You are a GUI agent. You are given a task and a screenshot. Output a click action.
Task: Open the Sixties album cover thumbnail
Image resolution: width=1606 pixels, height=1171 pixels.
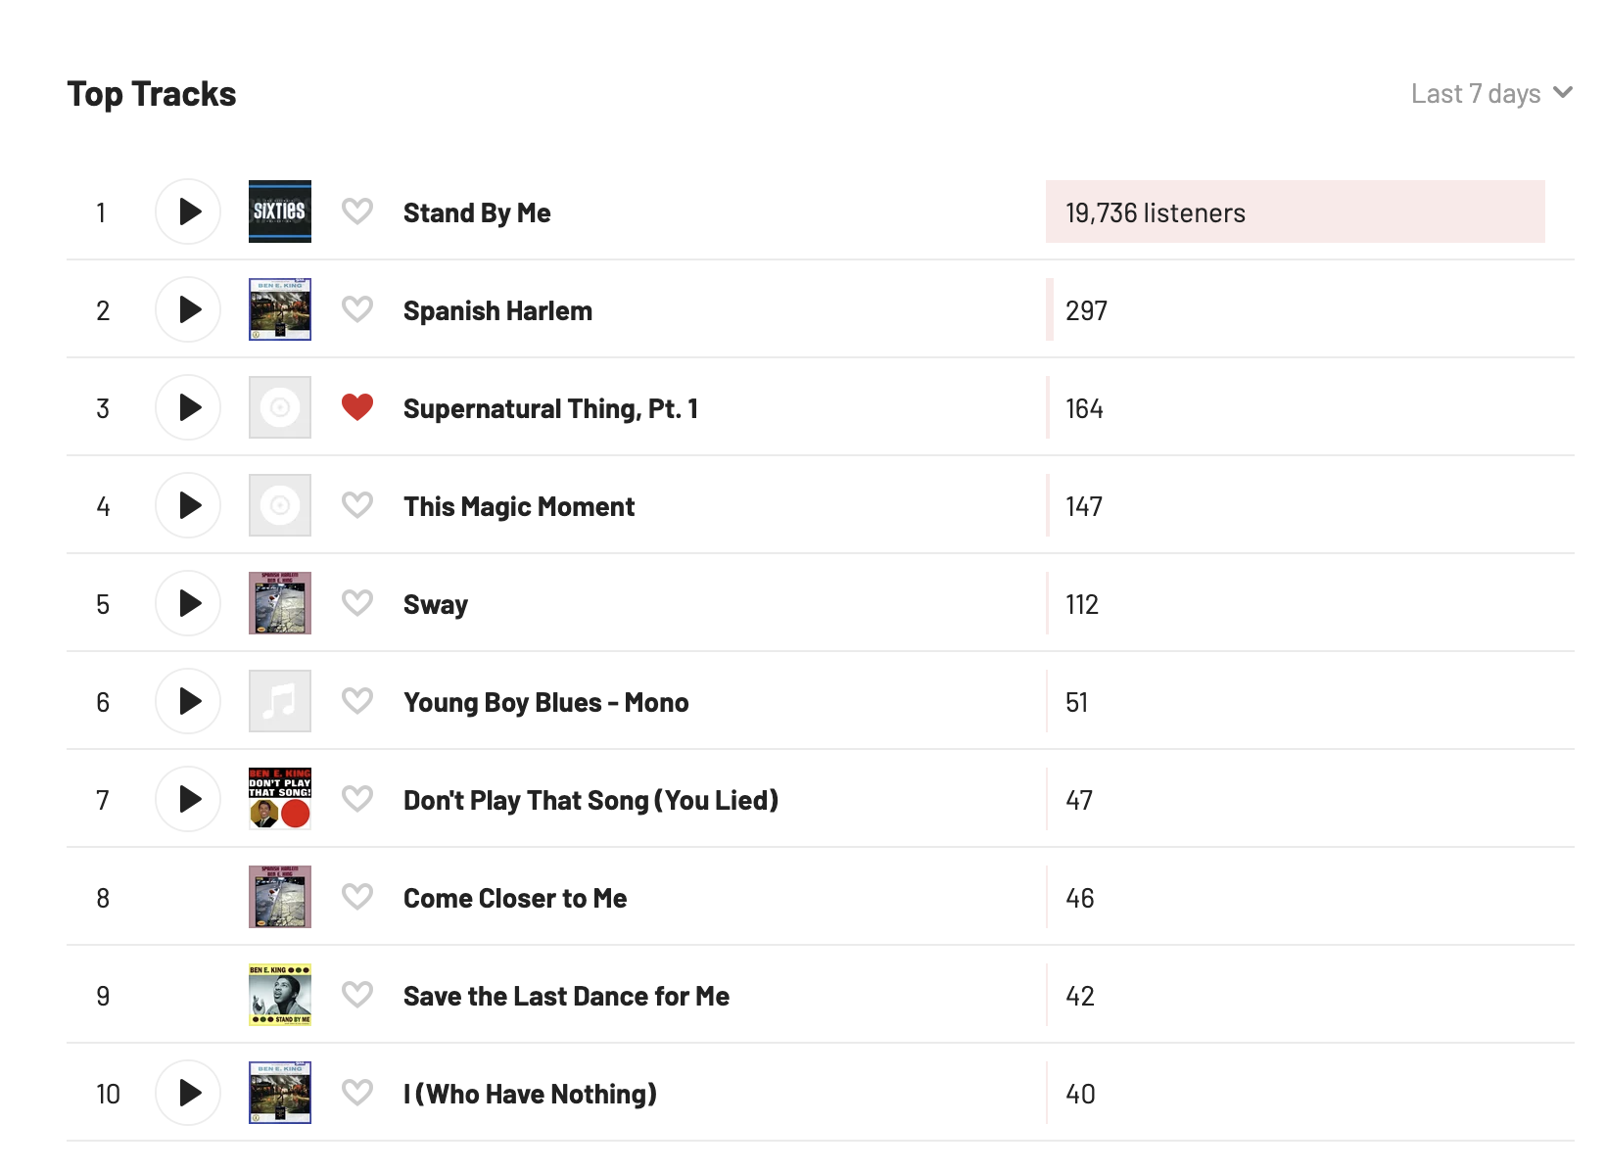(280, 211)
